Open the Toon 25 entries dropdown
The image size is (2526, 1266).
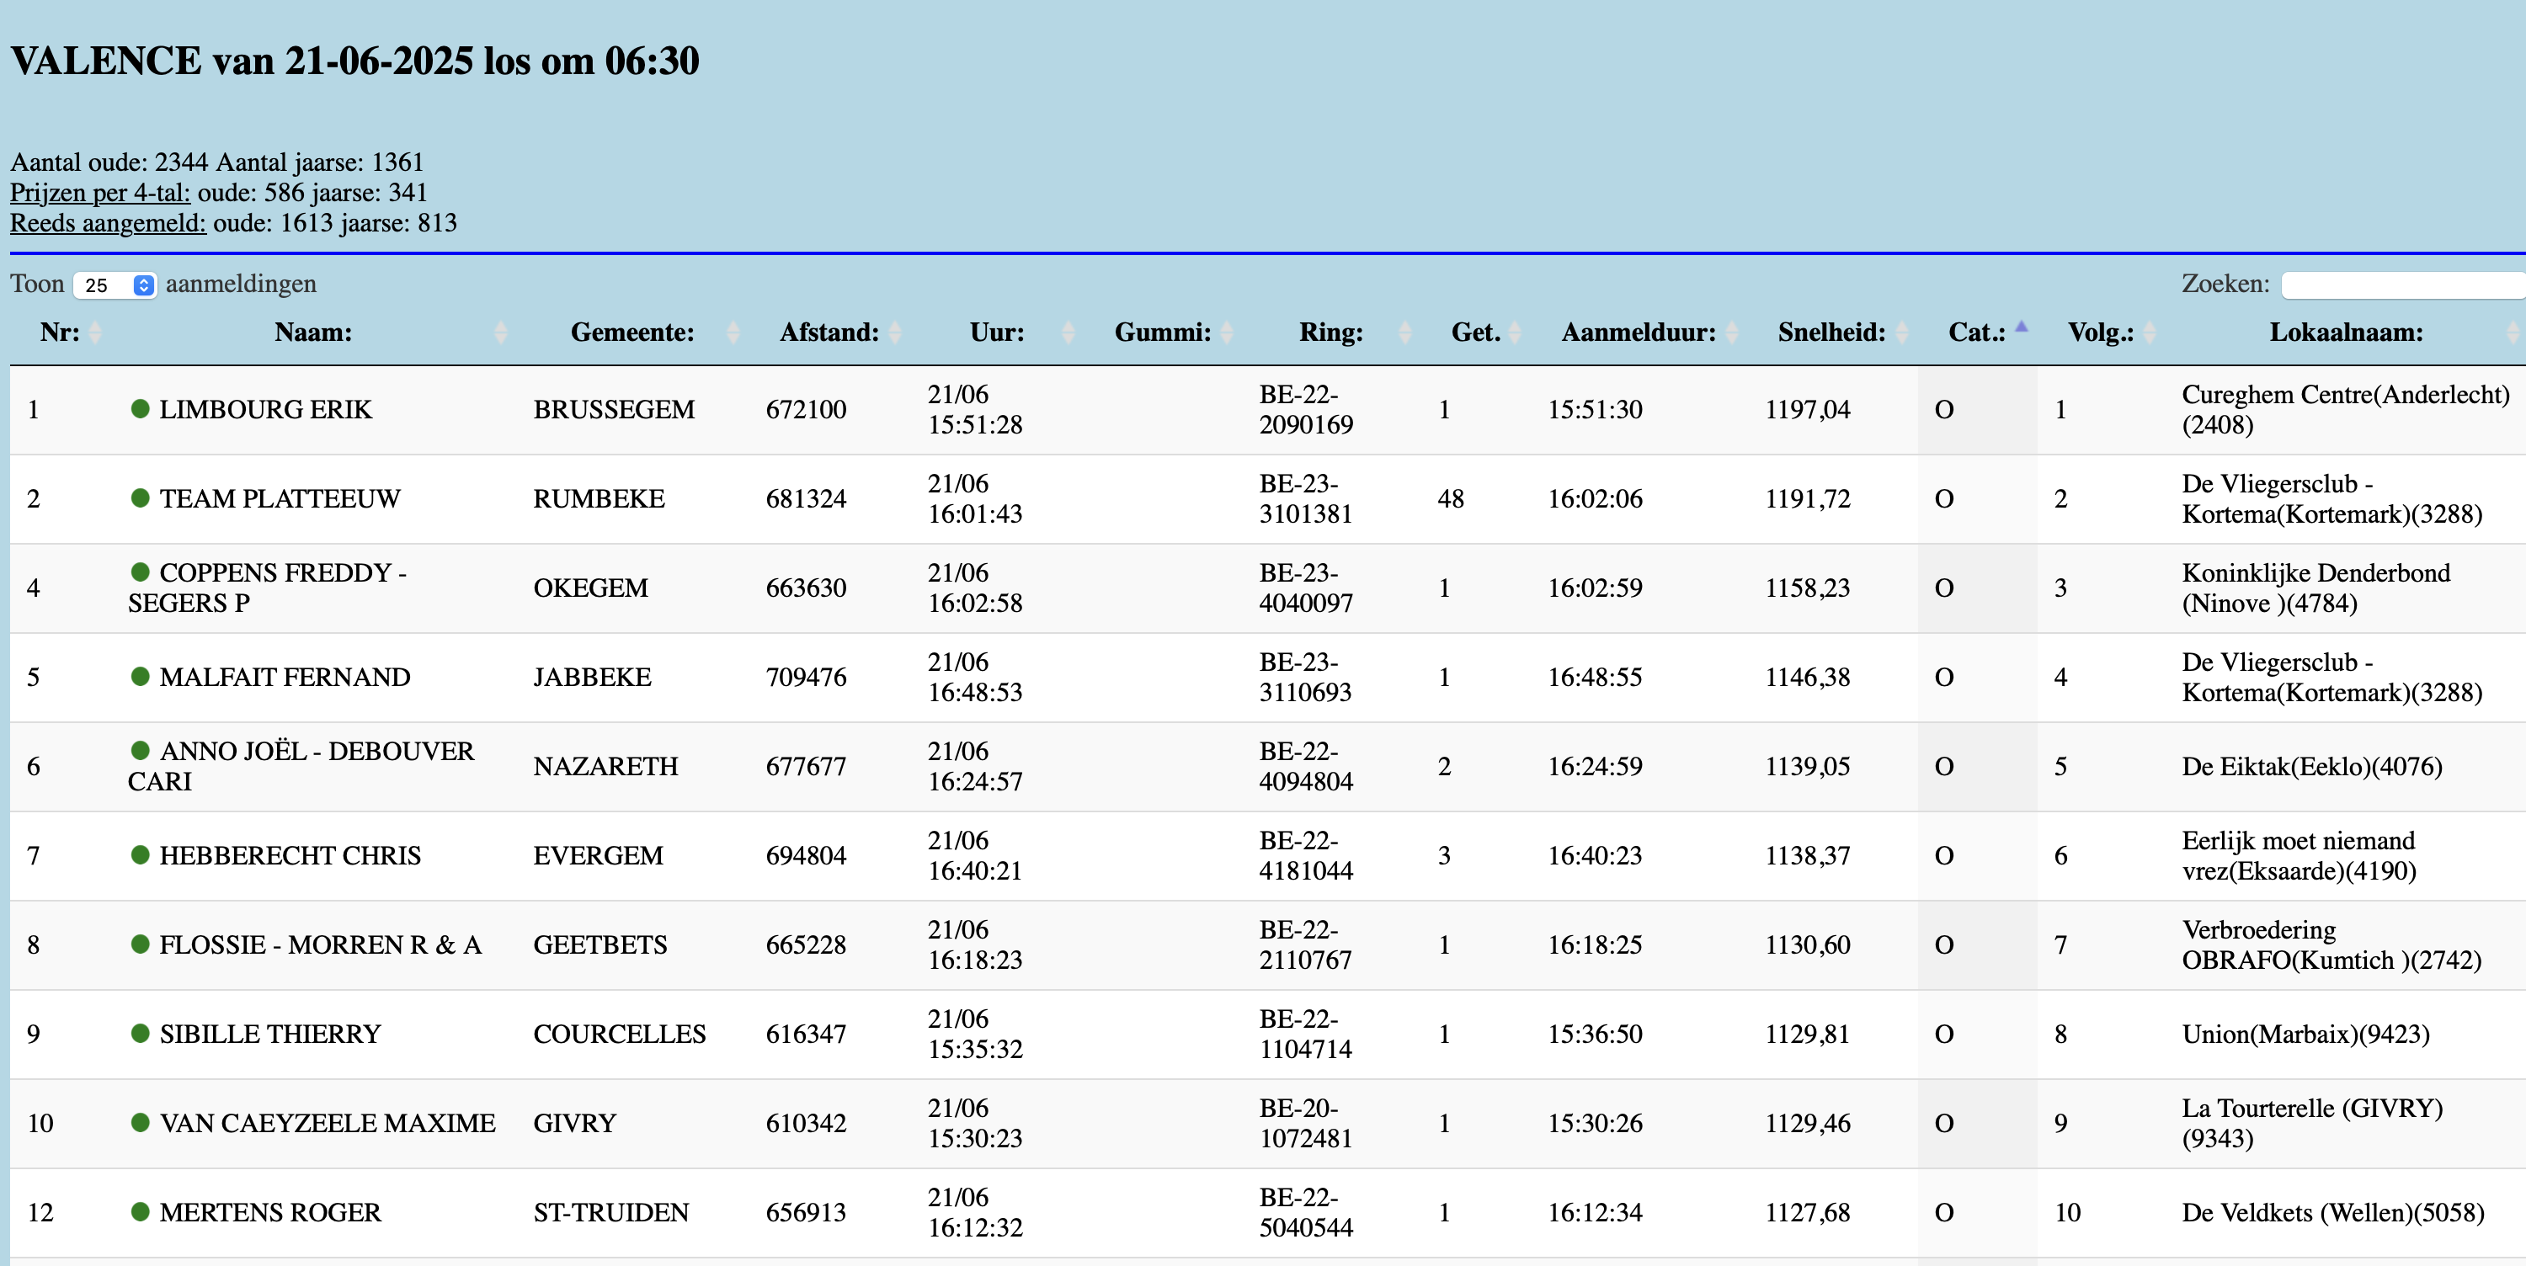pos(115,285)
